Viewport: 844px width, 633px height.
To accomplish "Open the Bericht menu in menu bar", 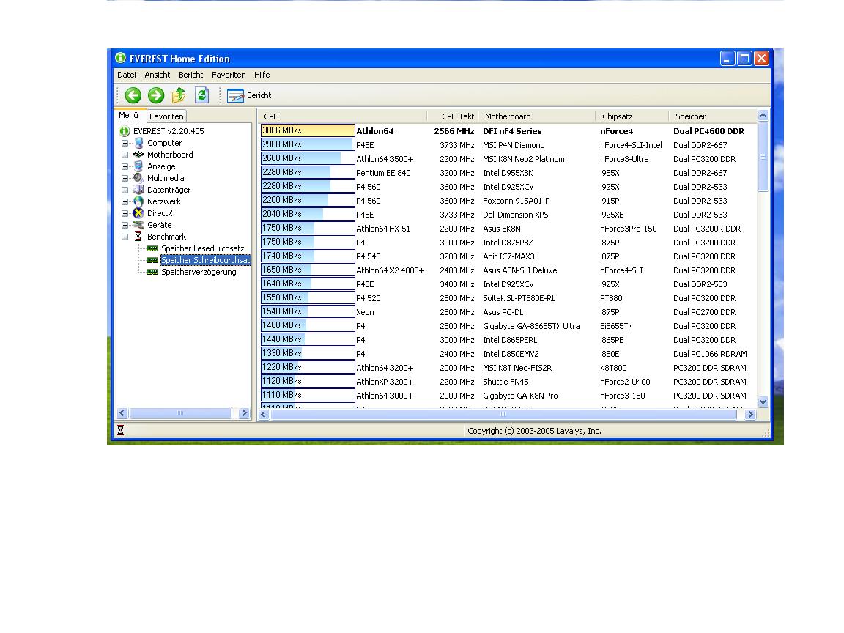I will pos(190,75).
